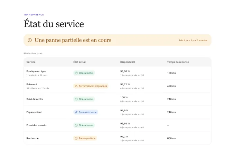Click the En maintenance badge
The height and width of the screenshot is (146, 235).
click(86, 112)
